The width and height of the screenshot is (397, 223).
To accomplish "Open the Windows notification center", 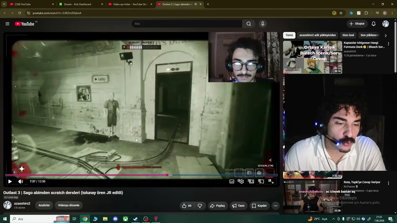I will click(x=391, y=219).
